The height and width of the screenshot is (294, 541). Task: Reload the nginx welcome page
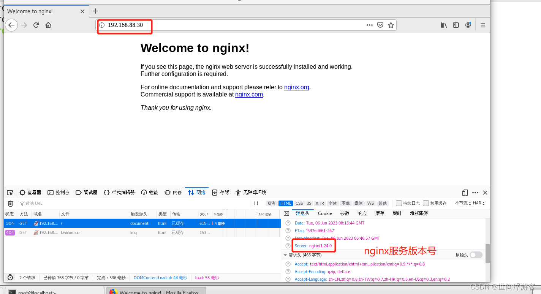tap(36, 25)
